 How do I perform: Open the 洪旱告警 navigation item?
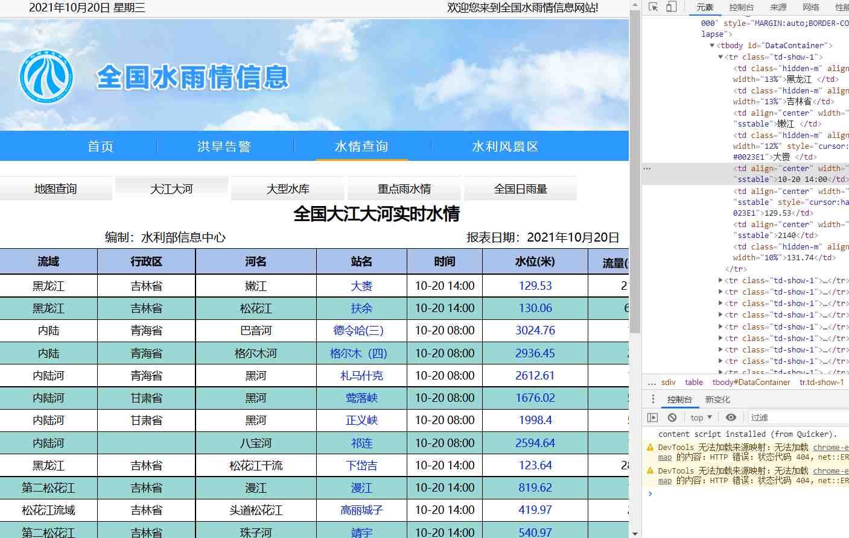coord(224,146)
